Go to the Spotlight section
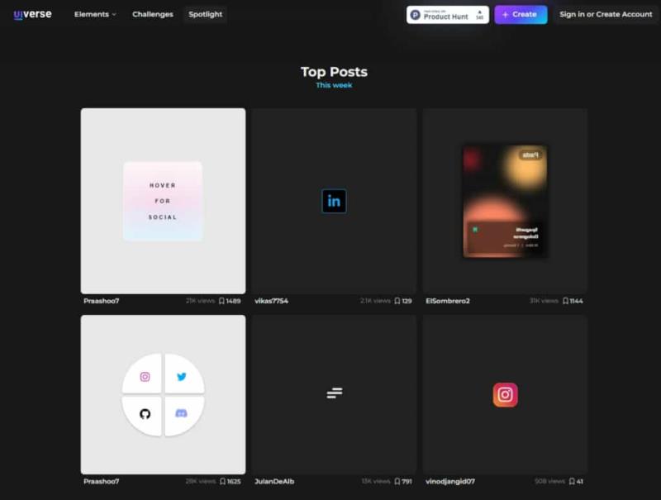This screenshot has width=661, height=500. click(x=205, y=14)
